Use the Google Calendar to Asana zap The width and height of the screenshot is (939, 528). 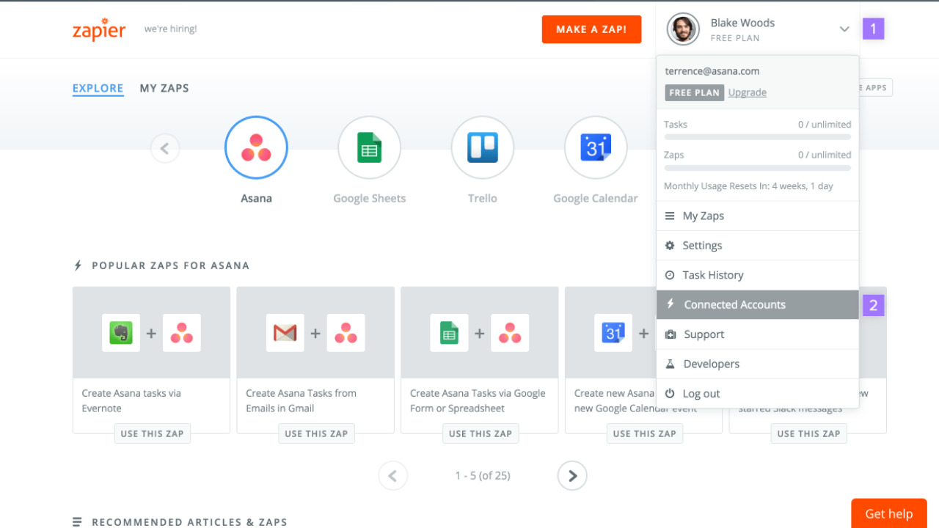[x=645, y=433]
